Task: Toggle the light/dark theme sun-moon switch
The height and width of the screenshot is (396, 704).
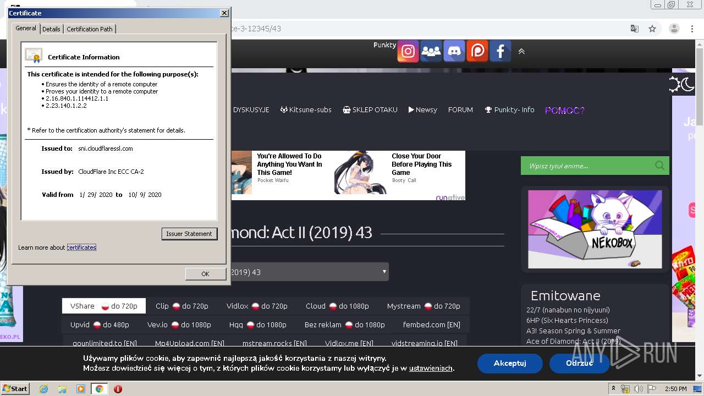Action: tap(681, 84)
